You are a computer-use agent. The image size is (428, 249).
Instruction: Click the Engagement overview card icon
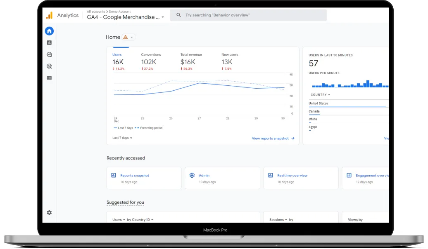tap(349, 175)
